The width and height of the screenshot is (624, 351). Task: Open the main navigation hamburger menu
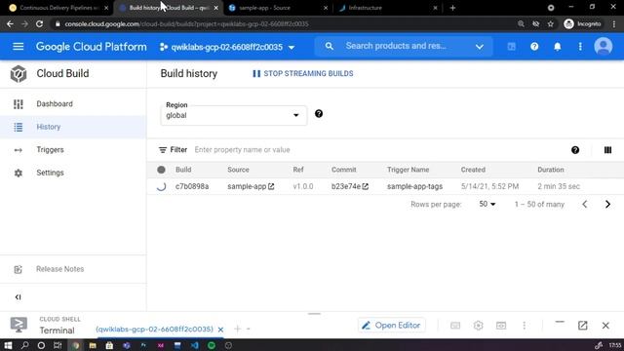[18, 47]
